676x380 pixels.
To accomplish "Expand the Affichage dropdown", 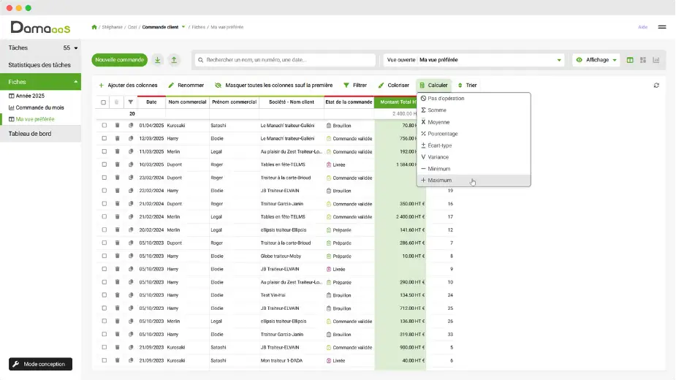I will pos(596,60).
